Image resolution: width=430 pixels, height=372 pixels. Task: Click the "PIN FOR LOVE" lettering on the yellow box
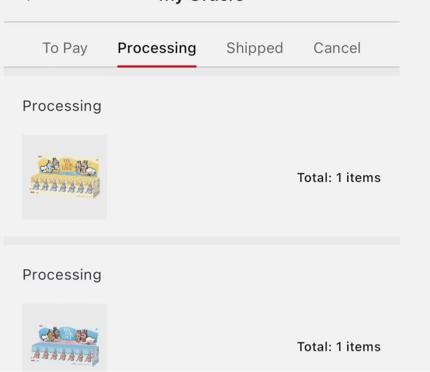pos(68,165)
